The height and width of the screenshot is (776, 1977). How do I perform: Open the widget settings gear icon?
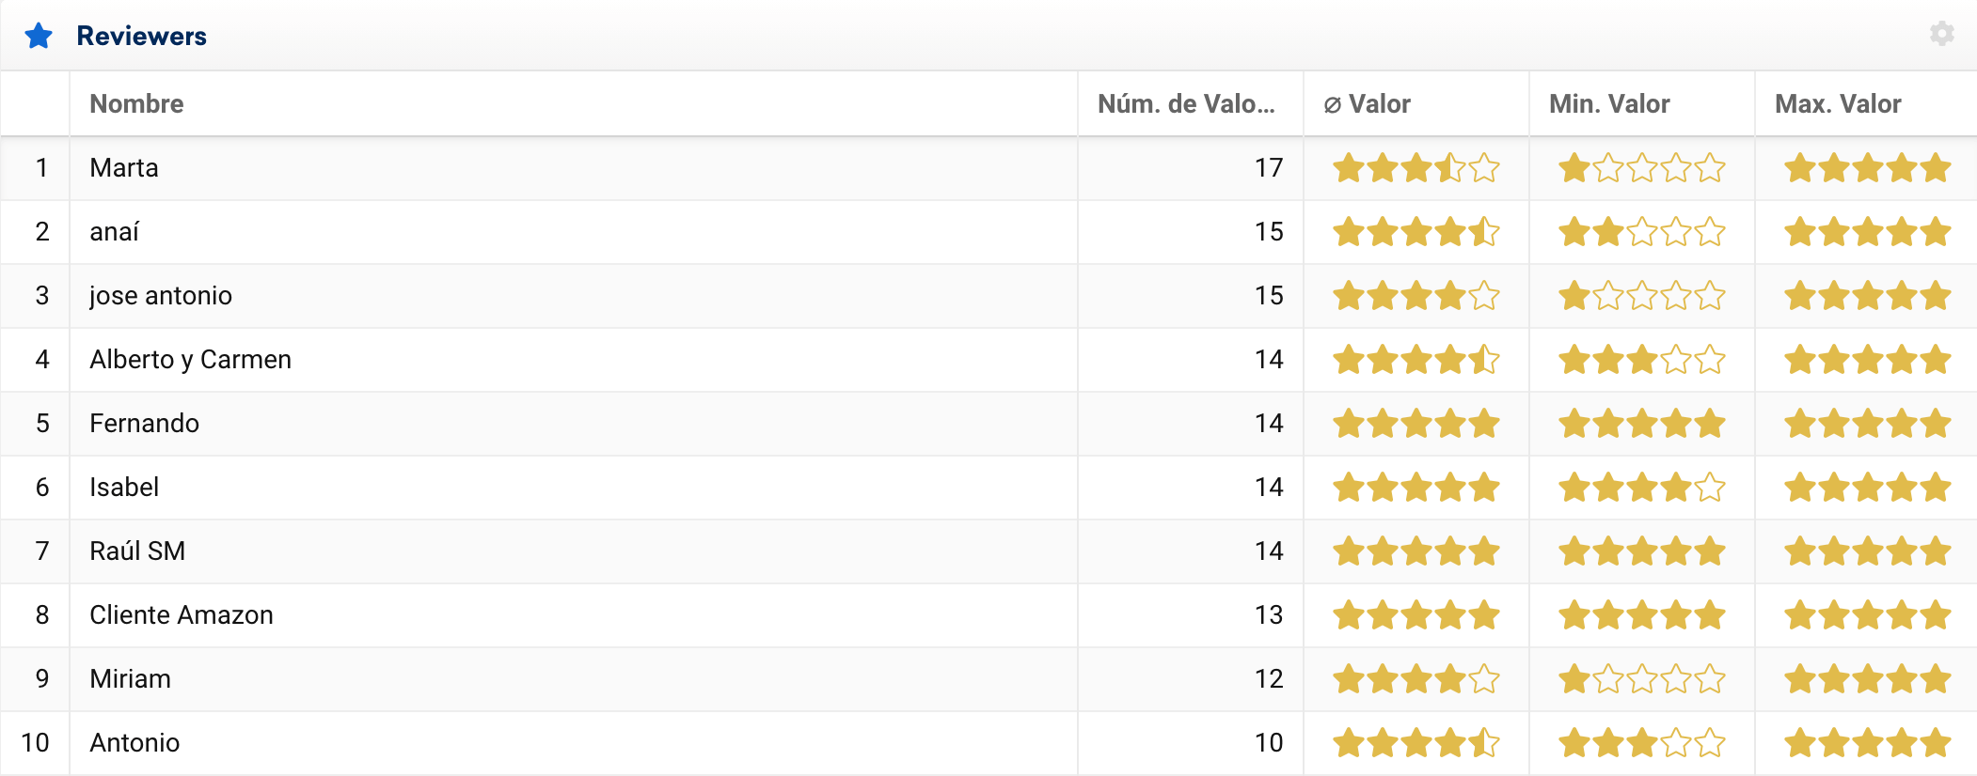point(1941,34)
